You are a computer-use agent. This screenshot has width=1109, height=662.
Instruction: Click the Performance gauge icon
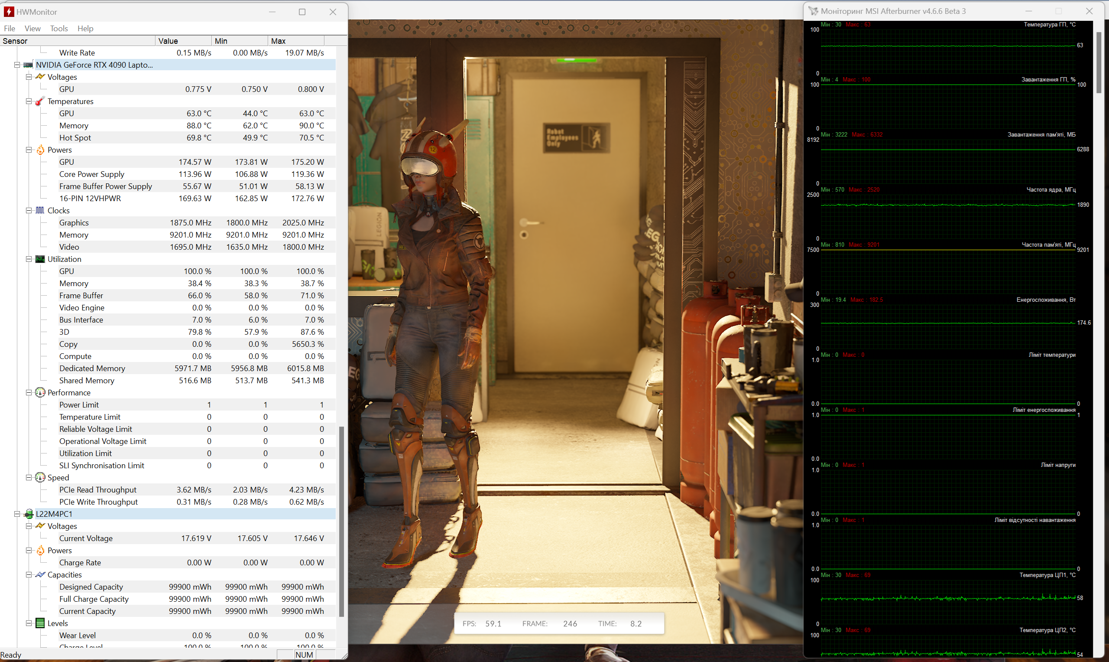tap(40, 392)
